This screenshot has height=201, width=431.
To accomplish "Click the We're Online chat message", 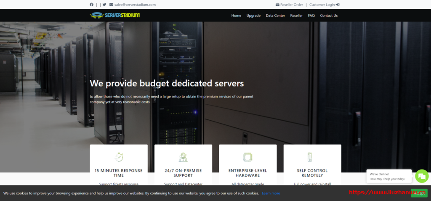I will coord(388,177).
